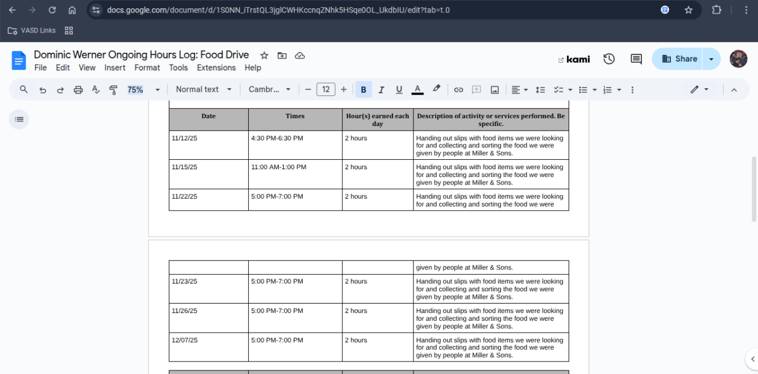This screenshot has width=758, height=374.
Task: Click the font size input field
Action: (x=326, y=89)
